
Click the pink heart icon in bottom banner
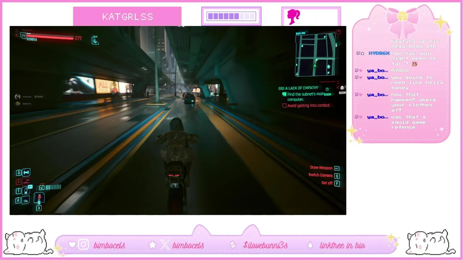pos(72,245)
